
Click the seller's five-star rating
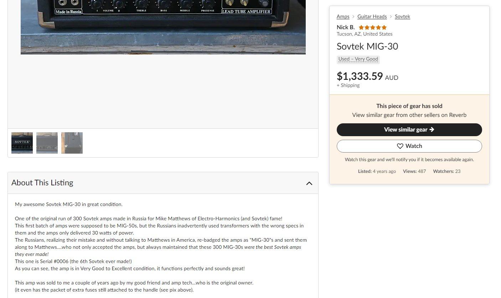coord(372,27)
